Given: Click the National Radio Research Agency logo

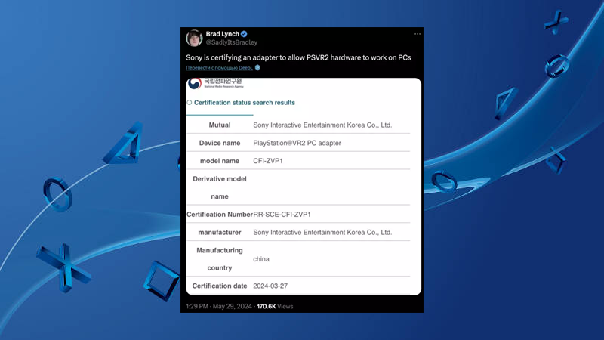Looking at the screenshot, I should [216, 83].
